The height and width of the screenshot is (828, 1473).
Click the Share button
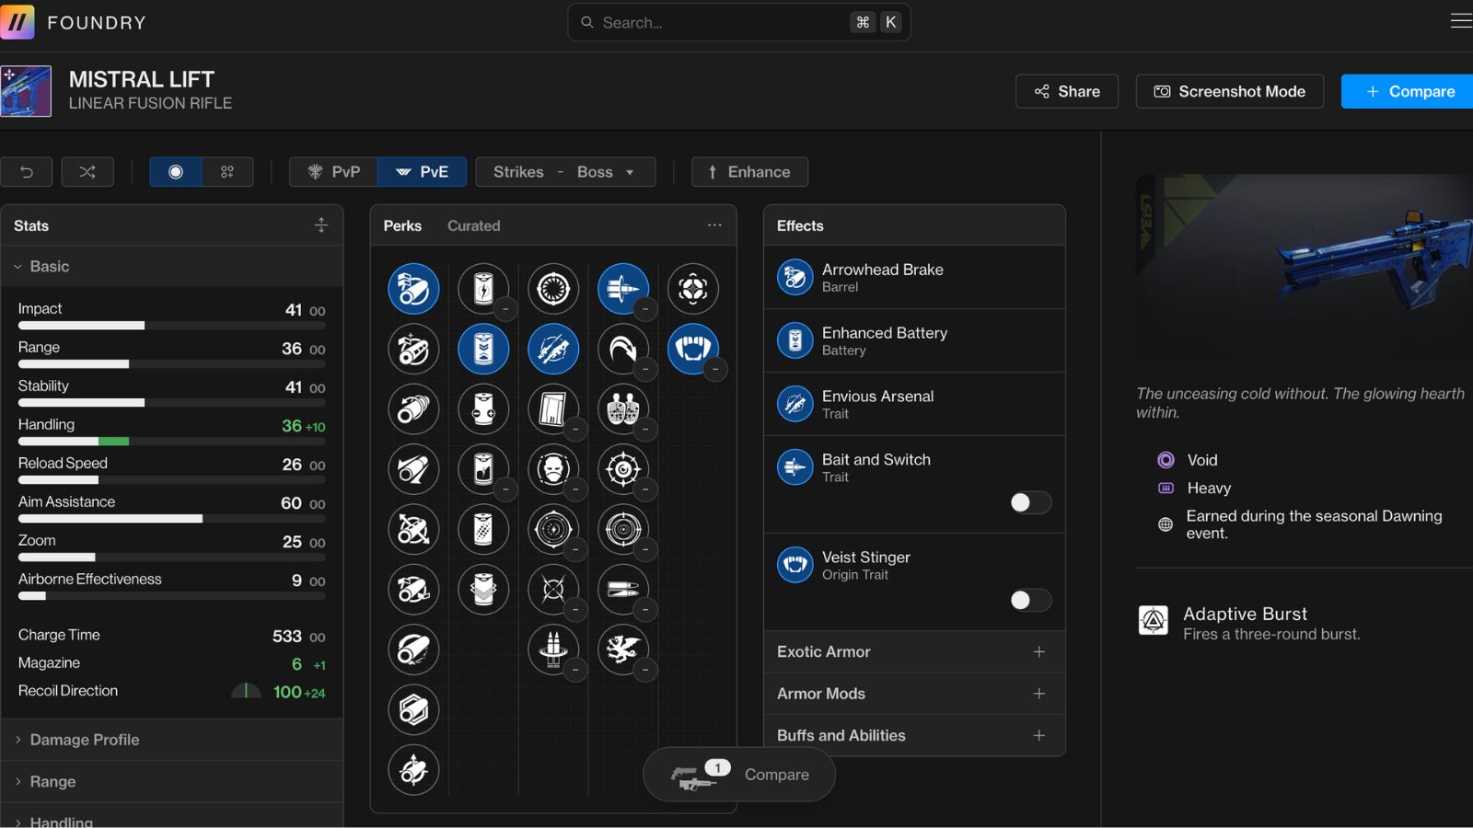[x=1066, y=91]
